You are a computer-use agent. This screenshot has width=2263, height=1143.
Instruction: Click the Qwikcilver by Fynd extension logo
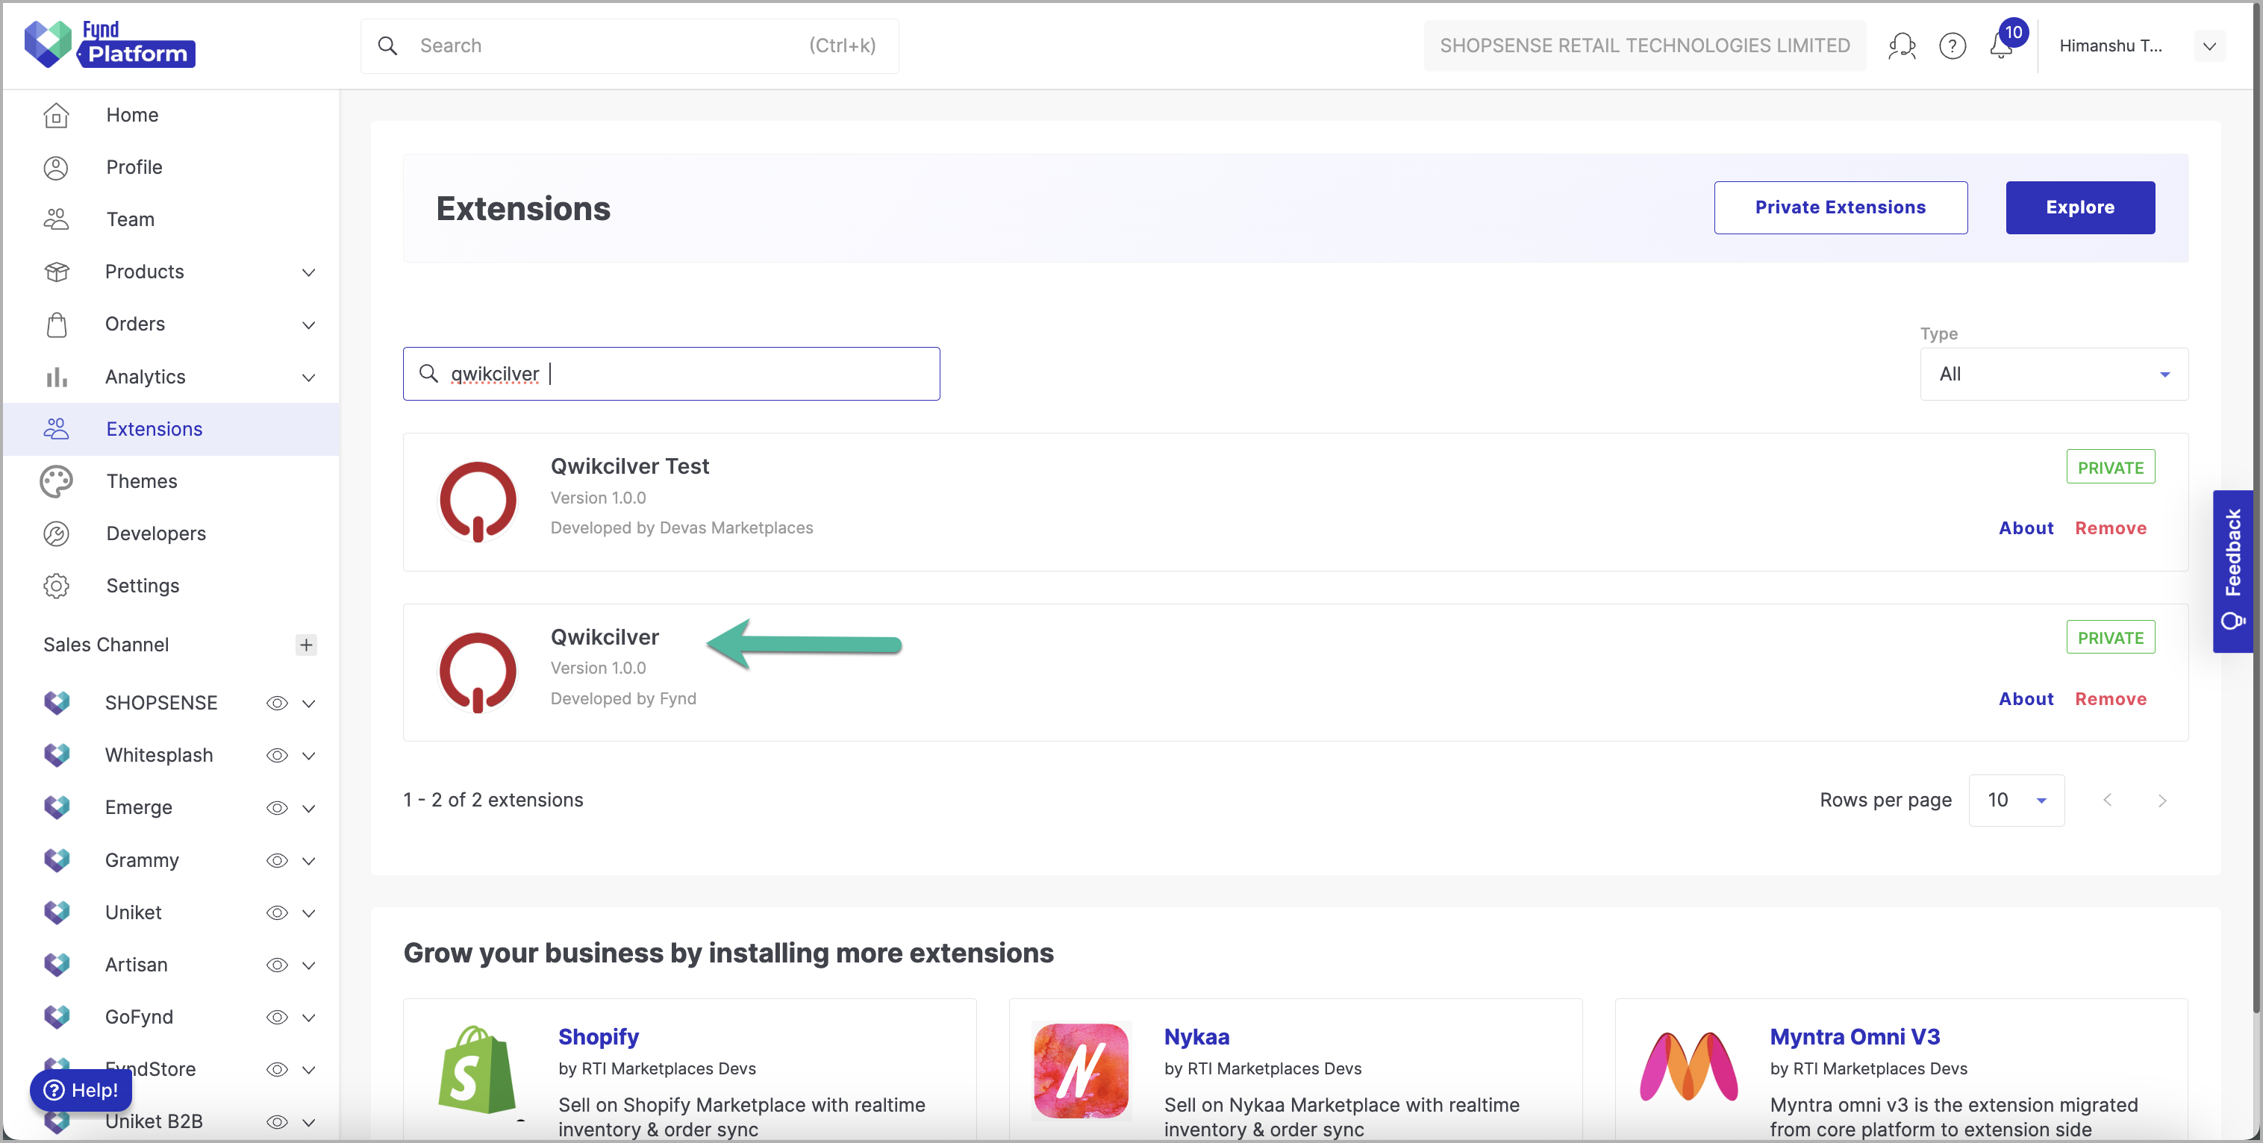click(x=478, y=672)
